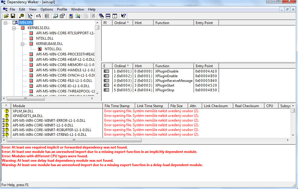Select WIN.XPL in the module tree

pos(26,23)
